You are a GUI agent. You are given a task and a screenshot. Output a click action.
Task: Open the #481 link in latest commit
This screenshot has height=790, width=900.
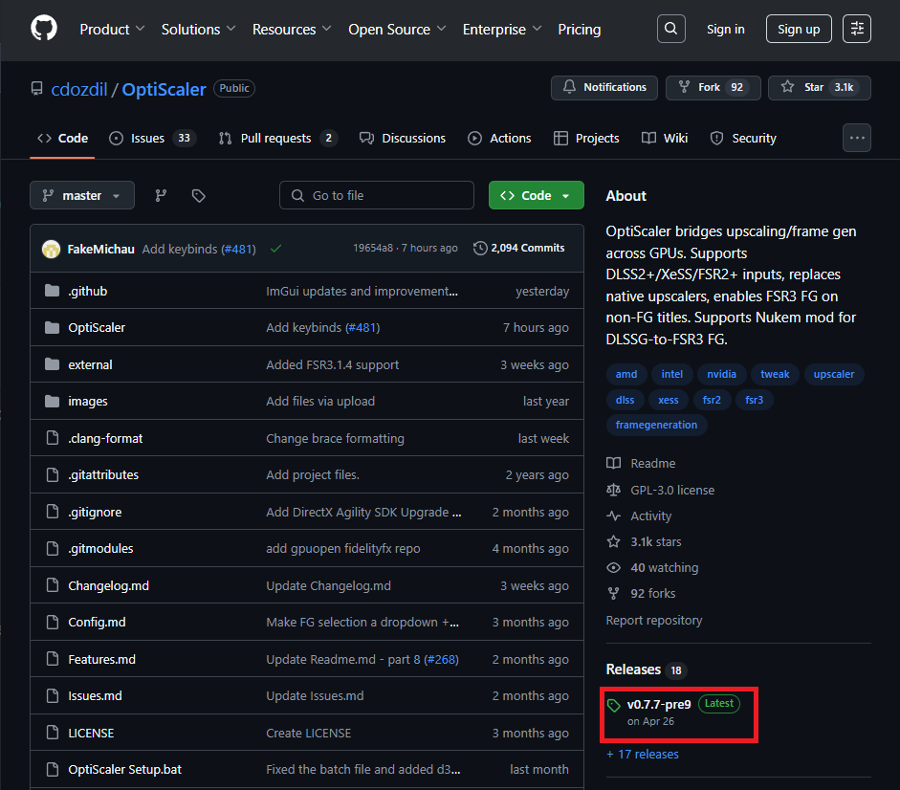point(238,250)
